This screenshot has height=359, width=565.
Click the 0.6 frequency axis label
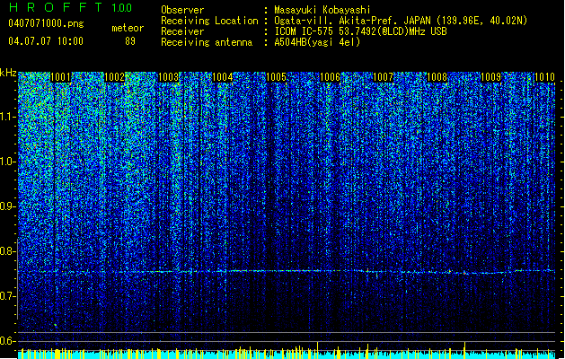[8, 341]
